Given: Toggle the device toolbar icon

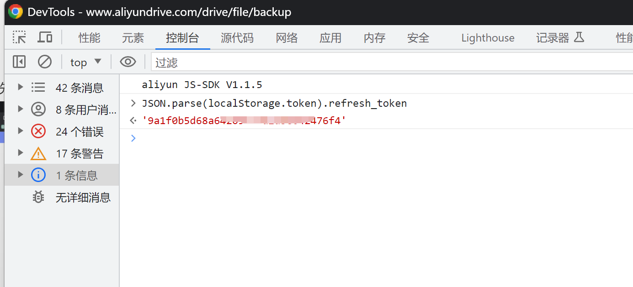Looking at the screenshot, I should click(x=45, y=37).
